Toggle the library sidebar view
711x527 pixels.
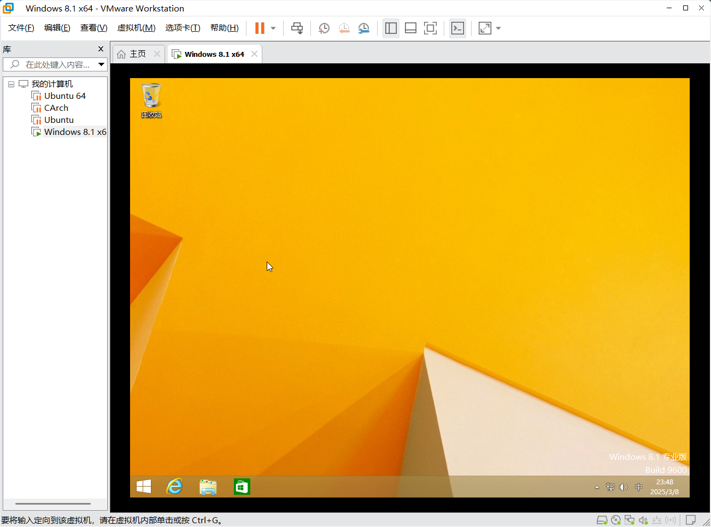[391, 28]
